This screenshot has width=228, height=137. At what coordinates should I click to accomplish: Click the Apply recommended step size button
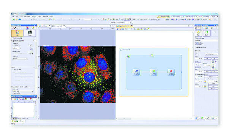pyautogui.click(x=211, y=76)
